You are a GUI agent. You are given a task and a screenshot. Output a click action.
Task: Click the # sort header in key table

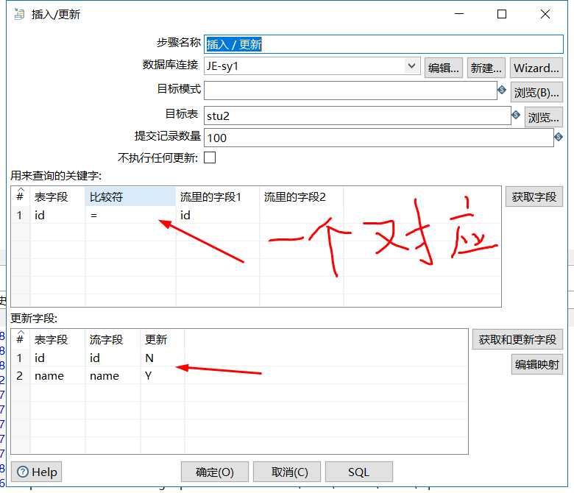coord(21,196)
